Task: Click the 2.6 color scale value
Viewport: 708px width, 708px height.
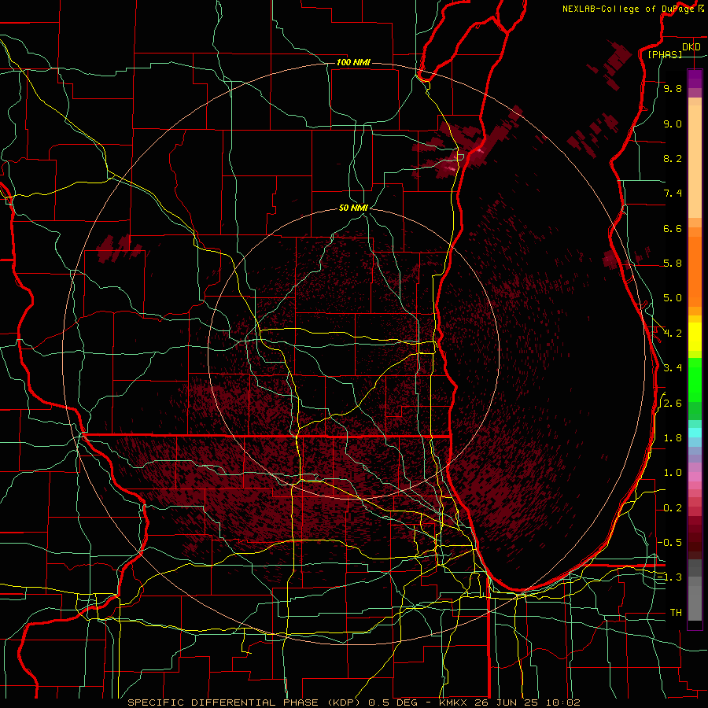Action: tap(673, 404)
